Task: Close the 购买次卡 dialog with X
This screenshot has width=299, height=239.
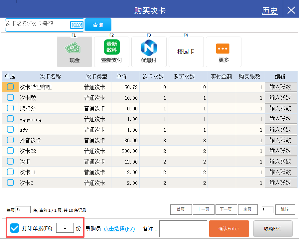Action: click(x=291, y=10)
